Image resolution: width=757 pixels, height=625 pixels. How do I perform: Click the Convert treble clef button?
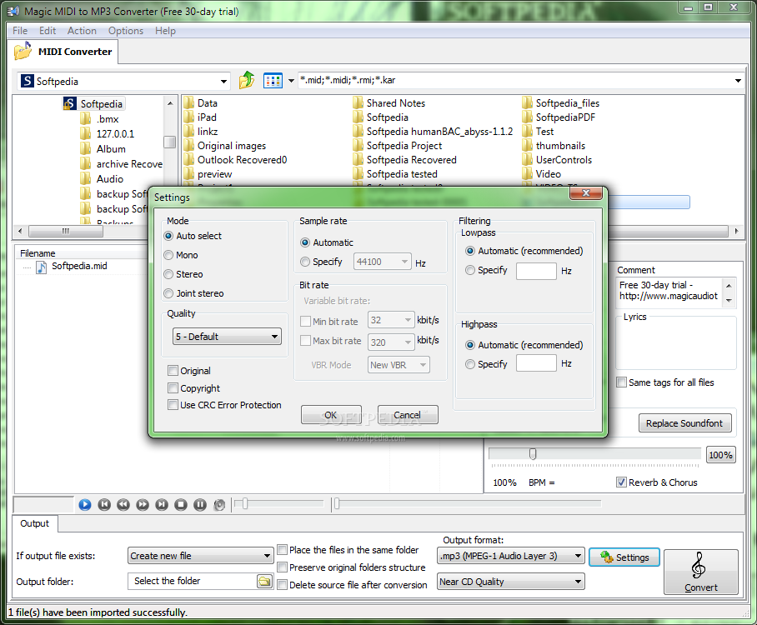click(x=700, y=572)
